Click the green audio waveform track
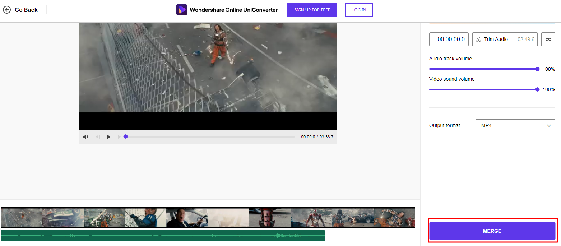 click(163, 236)
